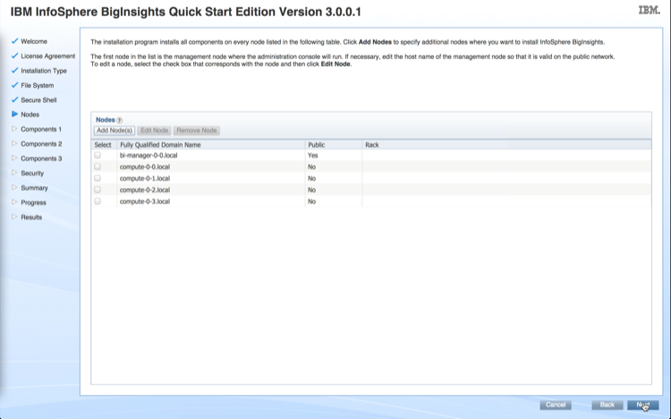This screenshot has width=671, height=419.
Task: Click the checkmark icon beside License Agreement
Action: tap(15, 56)
